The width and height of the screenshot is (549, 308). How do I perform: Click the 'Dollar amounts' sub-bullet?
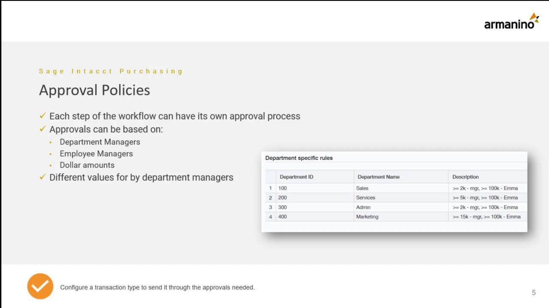pyautogui.click(x=87, y=165)
